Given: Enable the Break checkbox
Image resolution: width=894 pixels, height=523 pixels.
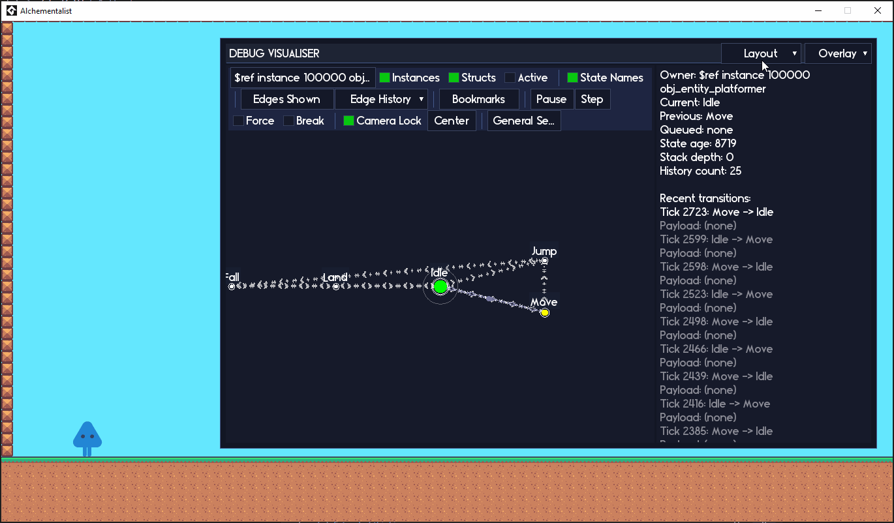Looking at the screenshot, I should coord(289,121).
